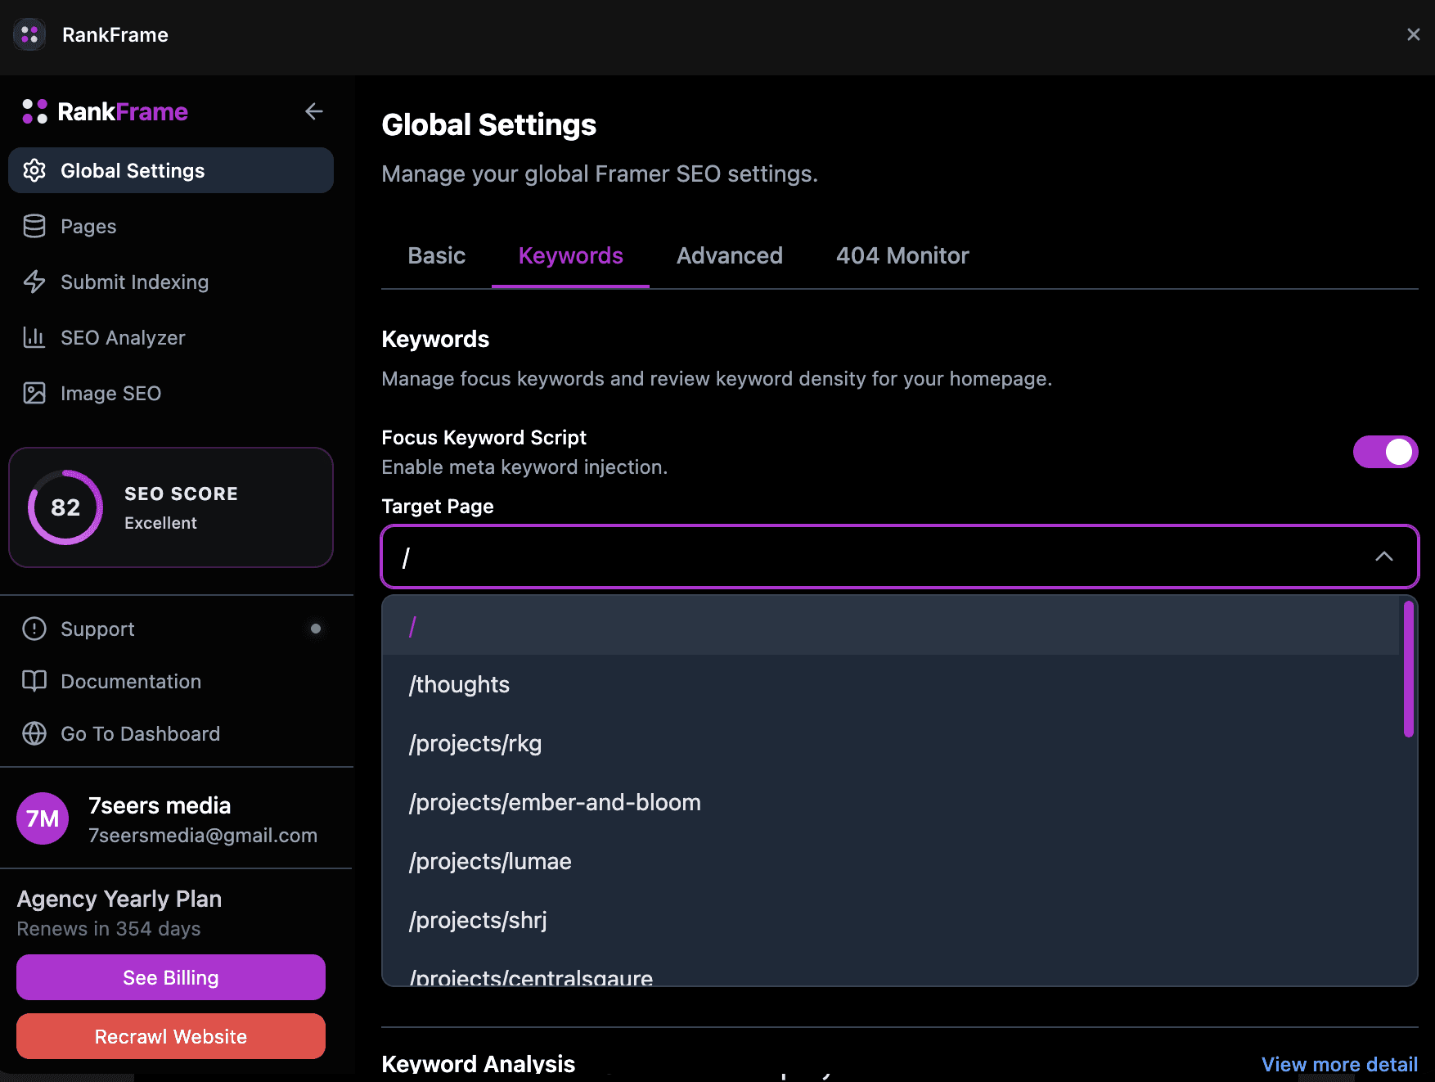Viewport: 1435px width, 1082px height.
Task: Open Global Settings in sidebar
Action: [171, 170]
